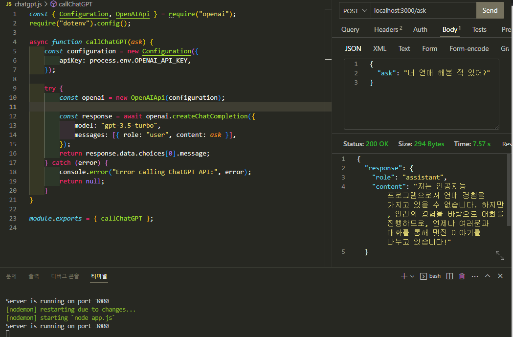513x337 pixels.
Task: Click the bash terminal label
Action: [x=435, y=276]
